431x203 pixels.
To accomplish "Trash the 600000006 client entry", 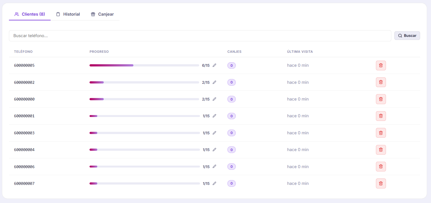I will pos(381,166).
